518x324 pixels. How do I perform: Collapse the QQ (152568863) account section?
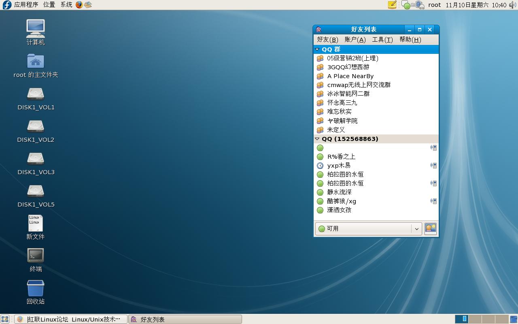[317, 139]
